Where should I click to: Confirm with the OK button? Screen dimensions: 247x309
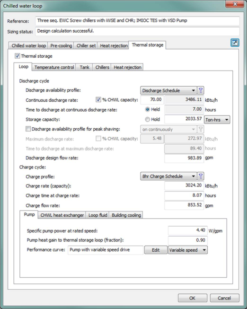pos(193,298)
